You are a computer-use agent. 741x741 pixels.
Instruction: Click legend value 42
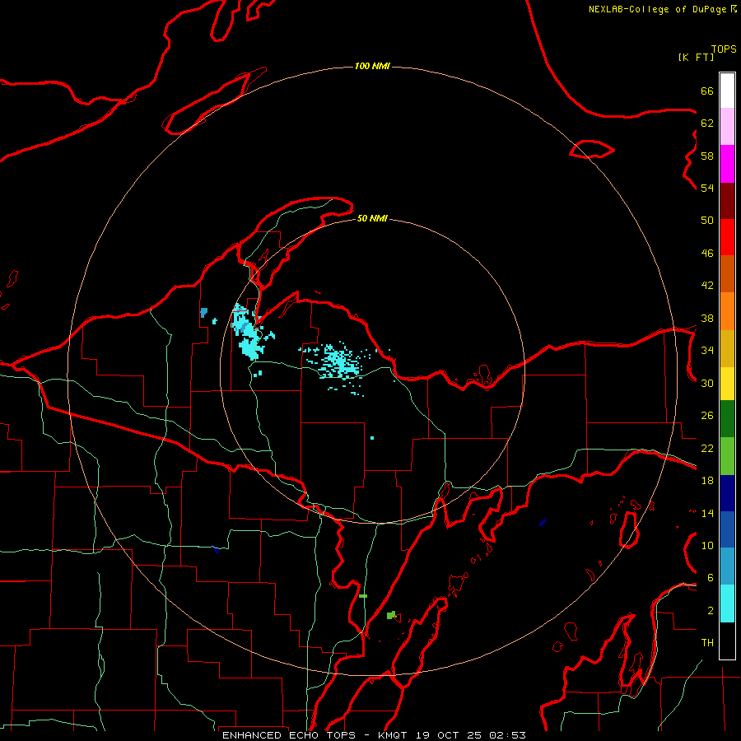click(707, 286)
